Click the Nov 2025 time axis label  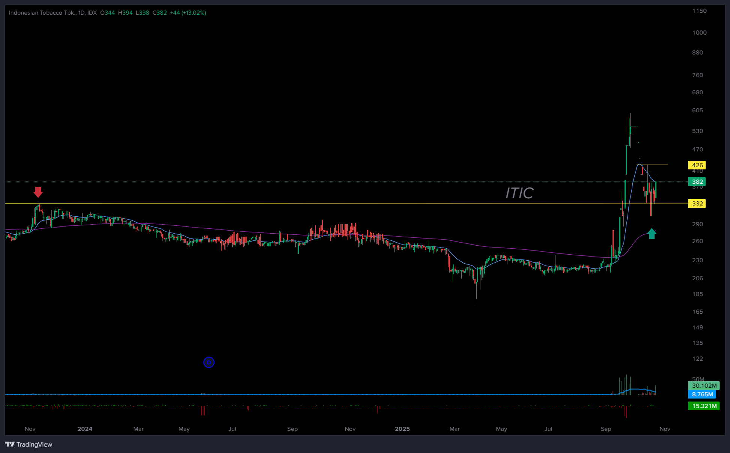pos(665,429)
